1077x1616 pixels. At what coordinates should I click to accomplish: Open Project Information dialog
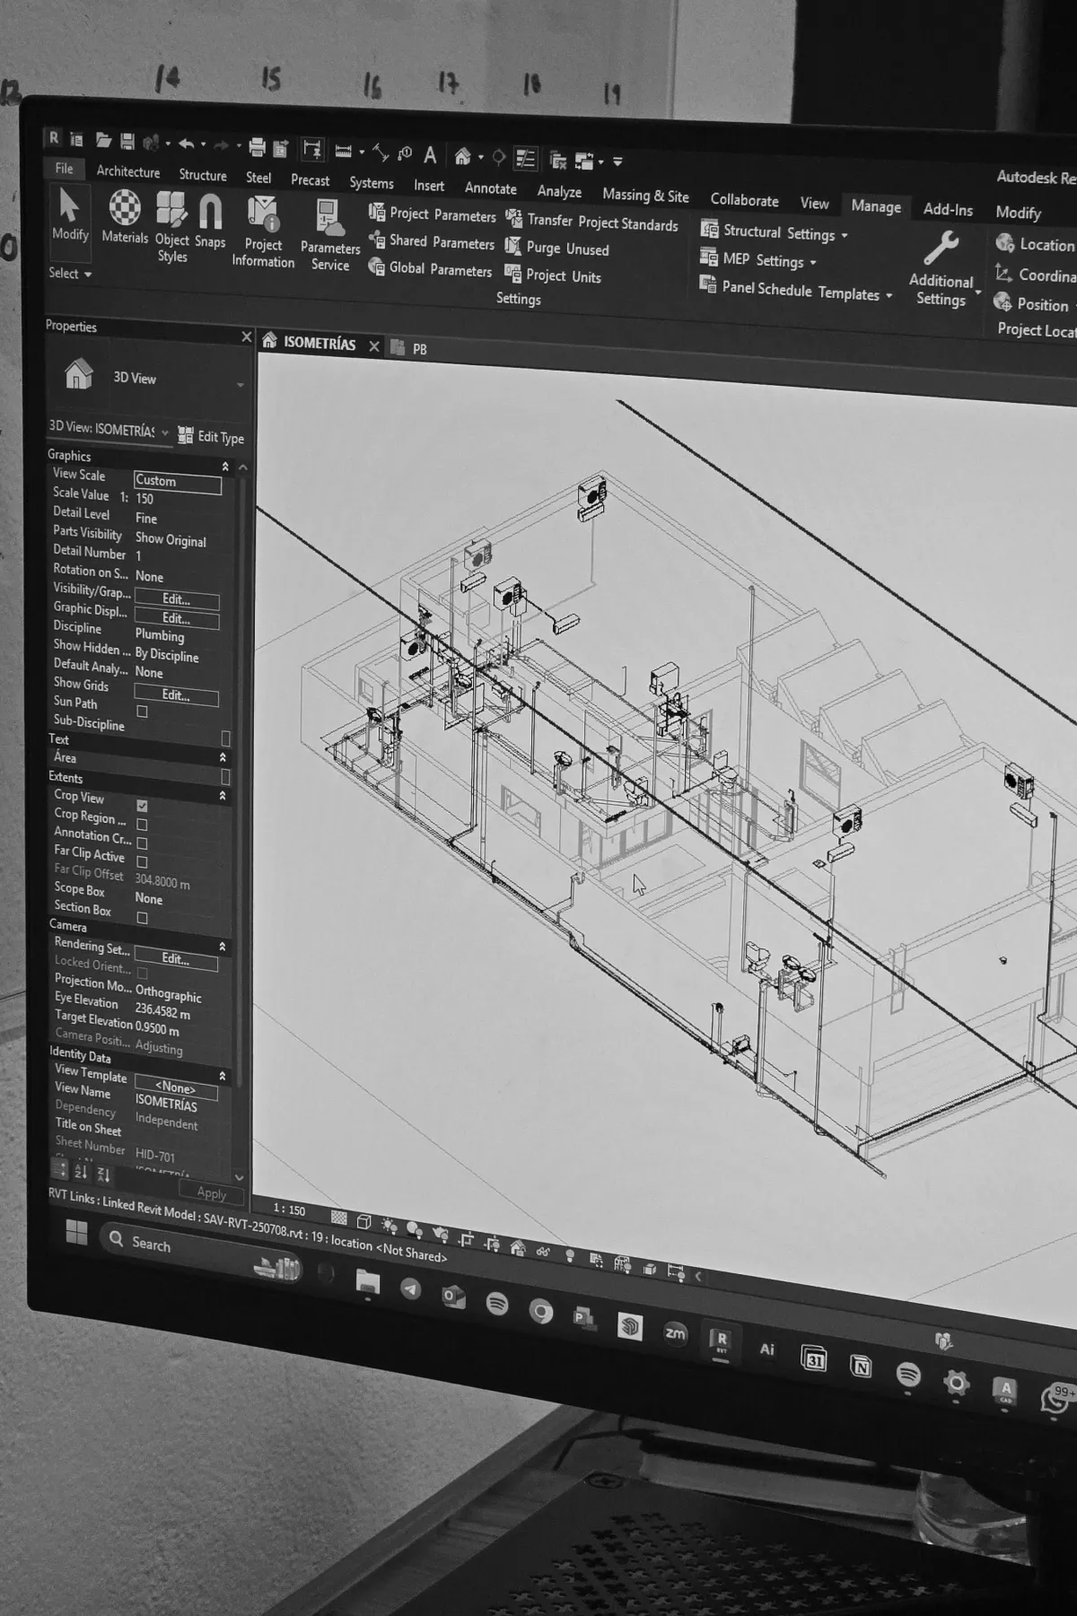coord(263,231)
